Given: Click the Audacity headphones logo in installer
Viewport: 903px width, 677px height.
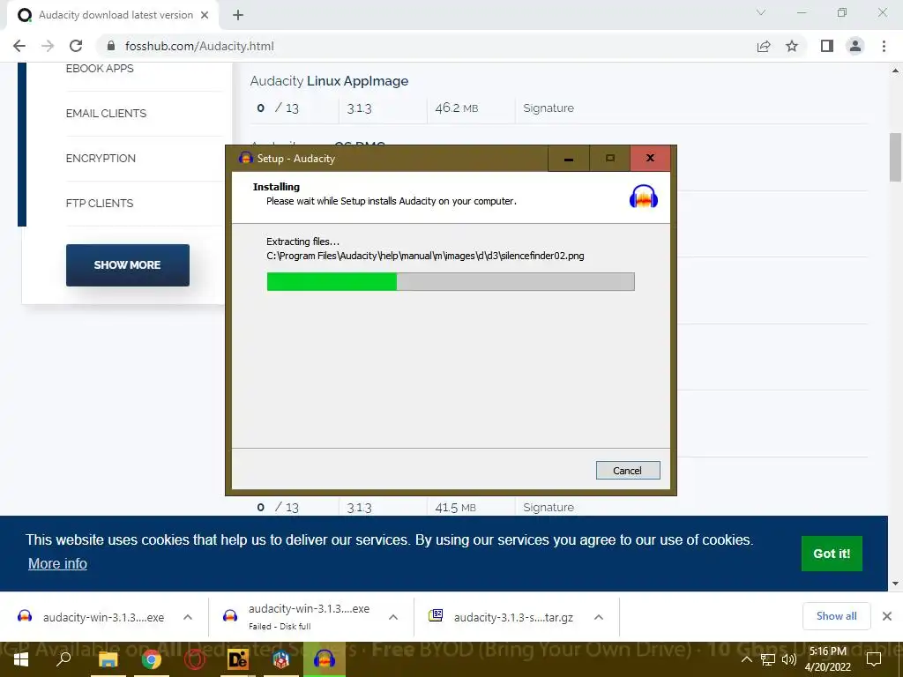Looking at the screenshot, I should 644,197.
